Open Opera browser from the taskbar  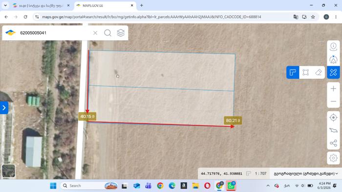207,186
